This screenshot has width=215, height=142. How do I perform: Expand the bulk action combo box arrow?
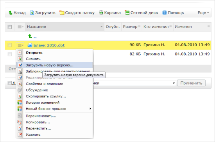(174, 83)
